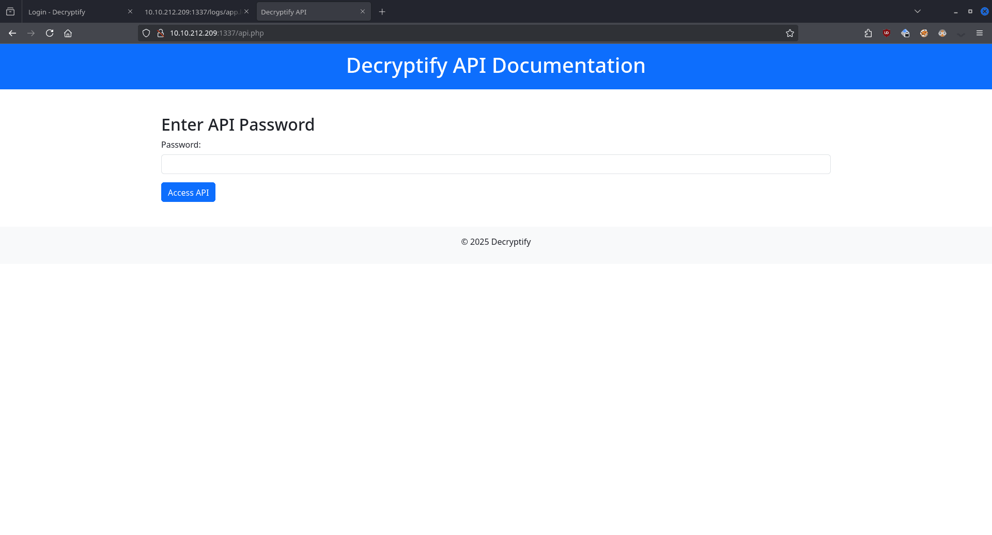Screen dimensions: 992x535
Task: Close the Login - Decryptify tab
Action: (130, 11)
